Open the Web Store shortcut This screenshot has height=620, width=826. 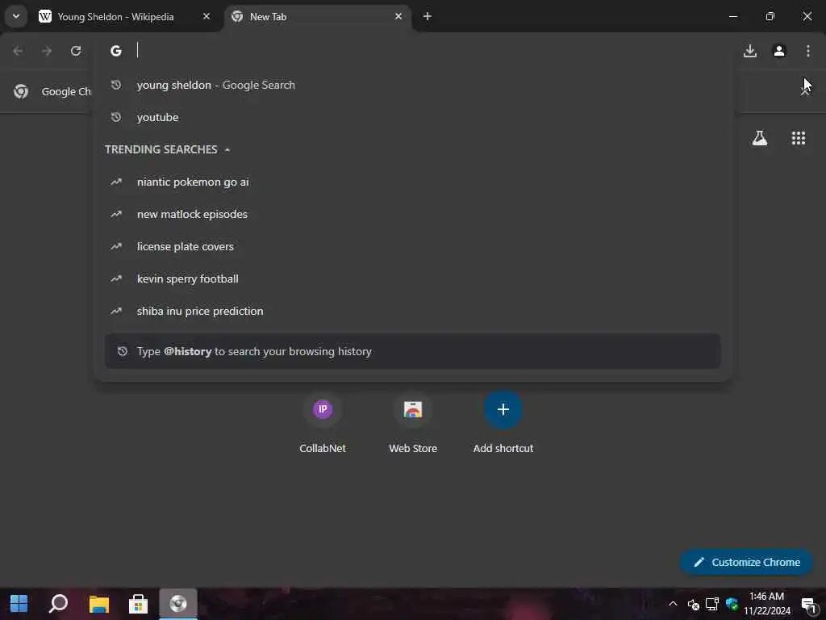[x=413, y=423]
